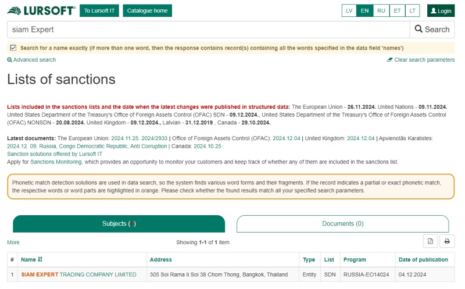Sort by the Program column header

355,259
